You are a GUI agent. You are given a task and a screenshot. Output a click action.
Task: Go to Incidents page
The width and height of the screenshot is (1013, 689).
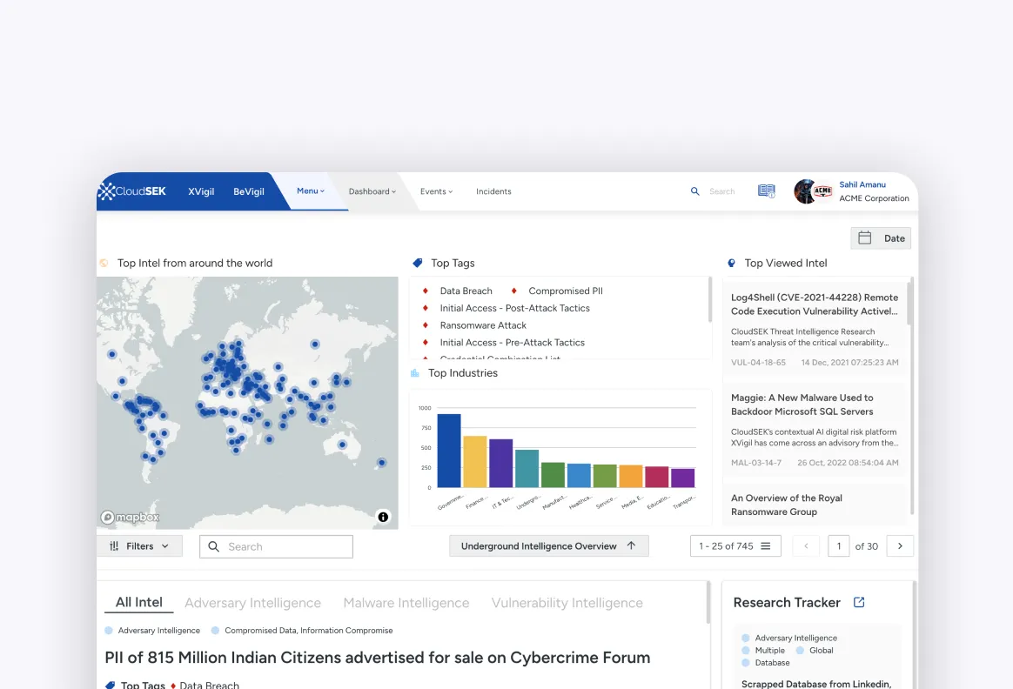pyautogui.click(x=493, y=191)
